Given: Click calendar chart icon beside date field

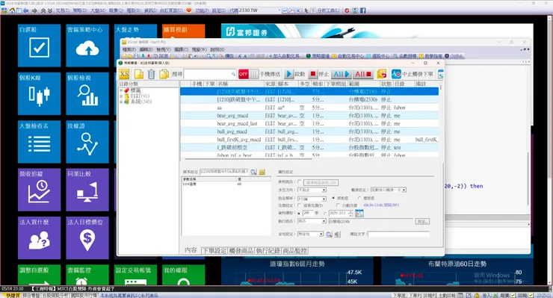Looking at the screenshot, I should 359,213.
